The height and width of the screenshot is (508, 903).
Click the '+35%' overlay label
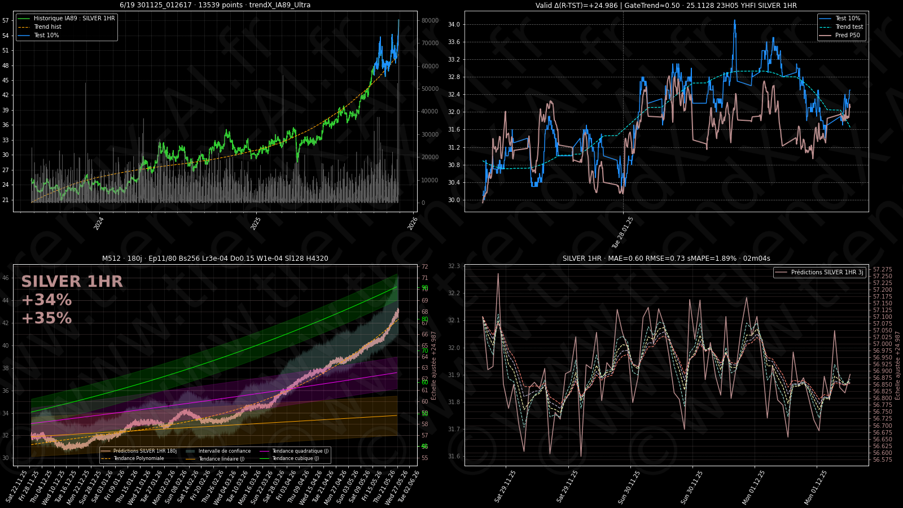pos(46,318)
